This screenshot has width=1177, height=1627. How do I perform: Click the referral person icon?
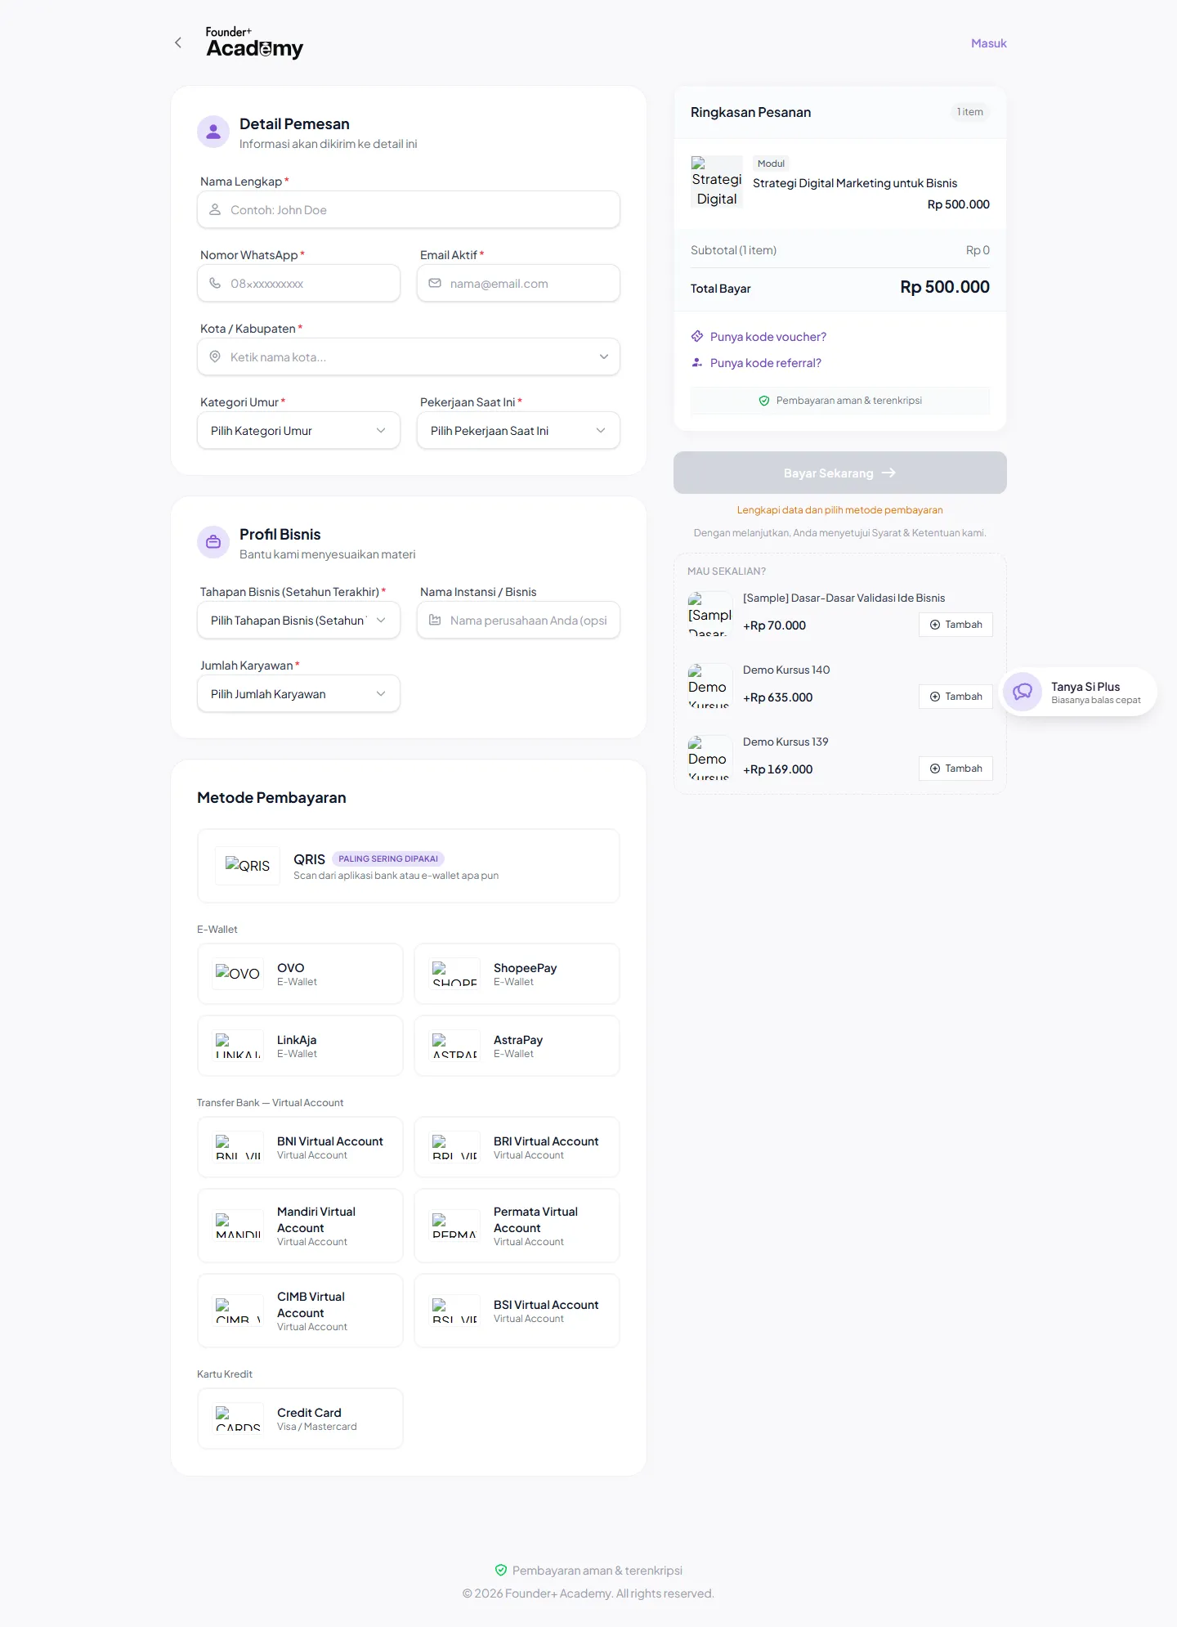click(697, 362)
